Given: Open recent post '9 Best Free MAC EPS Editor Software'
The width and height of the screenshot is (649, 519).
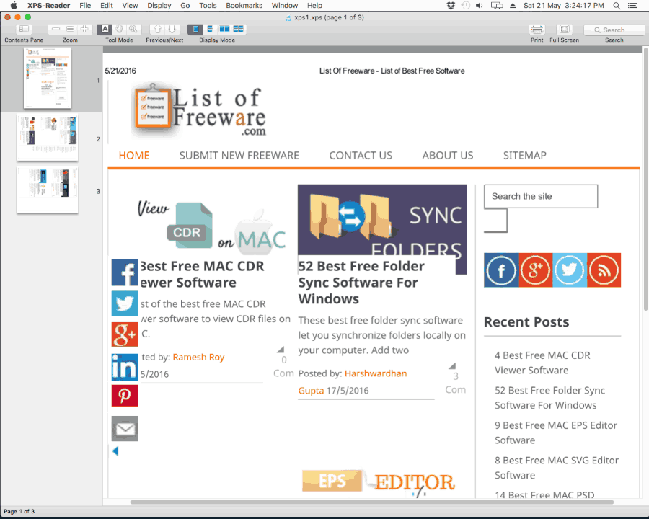Looking at the screenshot, I should coord(555,433).
